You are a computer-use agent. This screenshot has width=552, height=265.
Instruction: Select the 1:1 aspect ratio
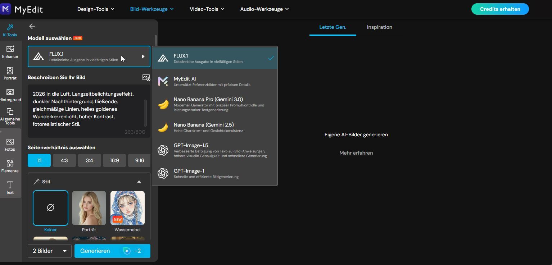tap(39, 160)
